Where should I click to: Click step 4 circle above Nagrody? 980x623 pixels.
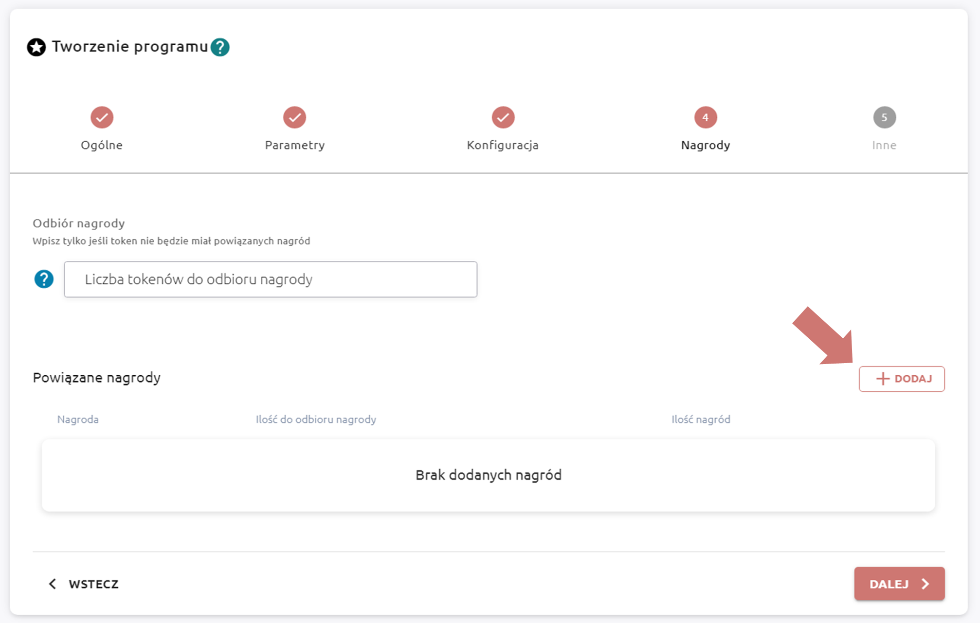tap(705, 117)
